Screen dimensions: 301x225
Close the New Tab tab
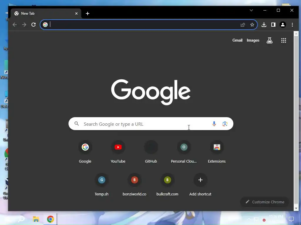click(76, 13)
